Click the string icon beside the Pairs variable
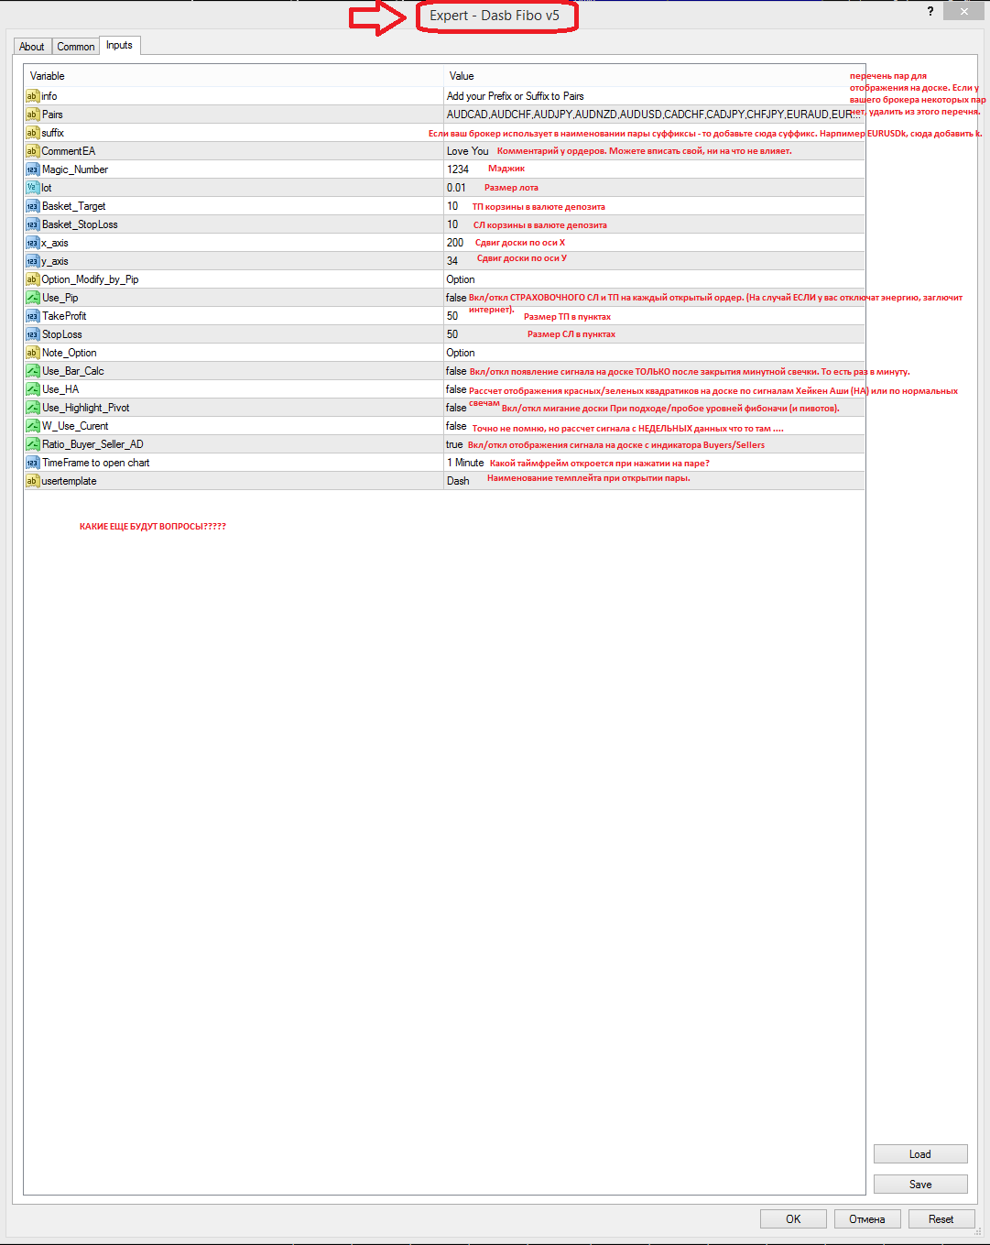 pyautogui.click(x=32, y=115)
